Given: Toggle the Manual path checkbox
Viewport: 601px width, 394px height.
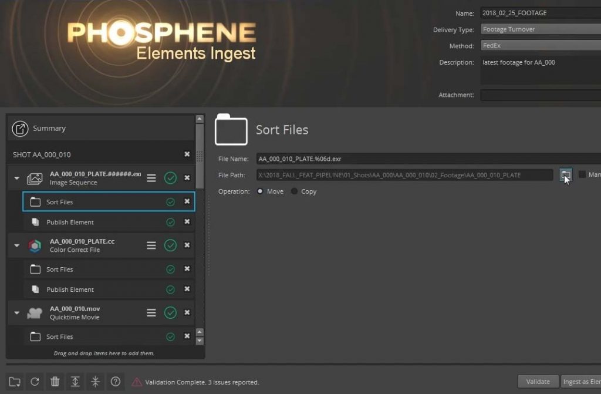Looking at the screenshot, I should tap(582, 174).
